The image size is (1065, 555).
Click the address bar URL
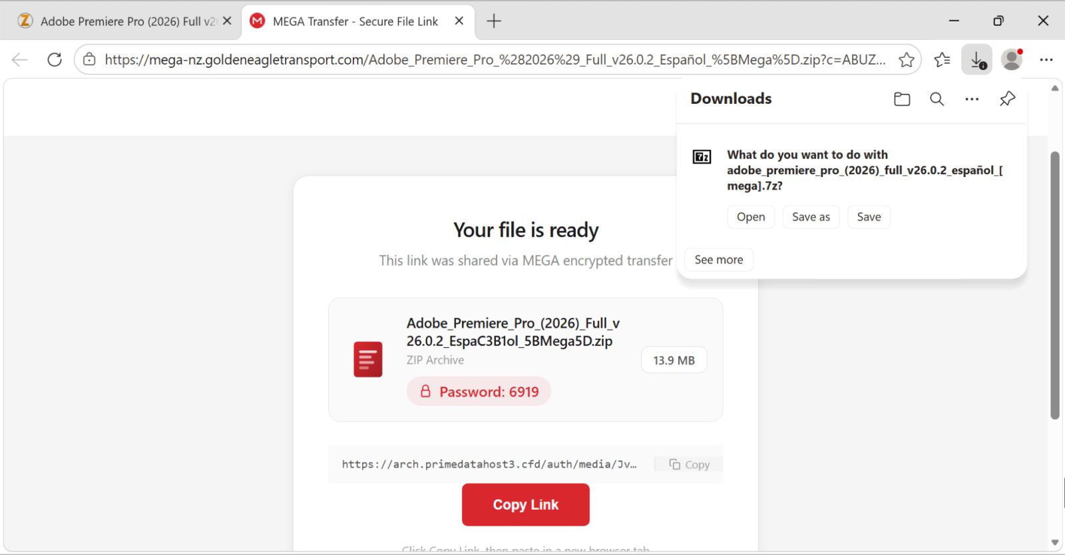tap(493, 60)
